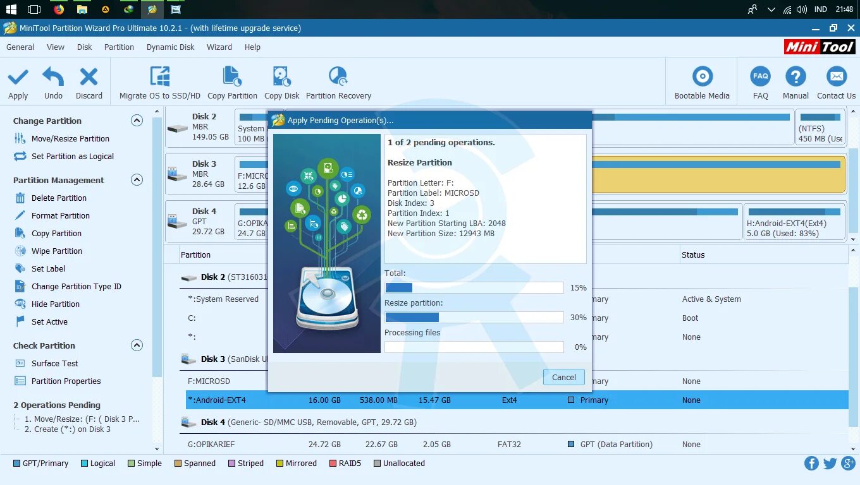Run Surface Test from sidebar
860x485 pixels.
55,363
